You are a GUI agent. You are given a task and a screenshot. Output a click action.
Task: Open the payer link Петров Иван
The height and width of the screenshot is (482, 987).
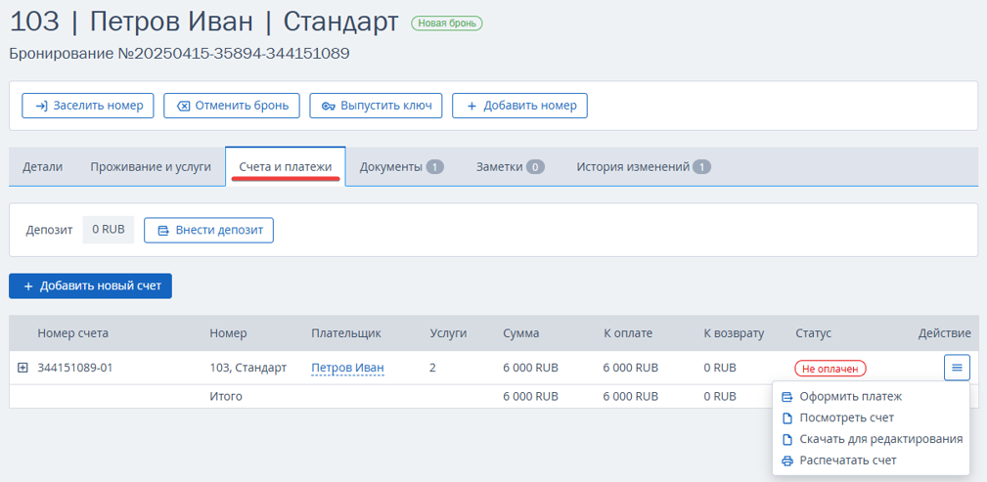pos(347,368)
